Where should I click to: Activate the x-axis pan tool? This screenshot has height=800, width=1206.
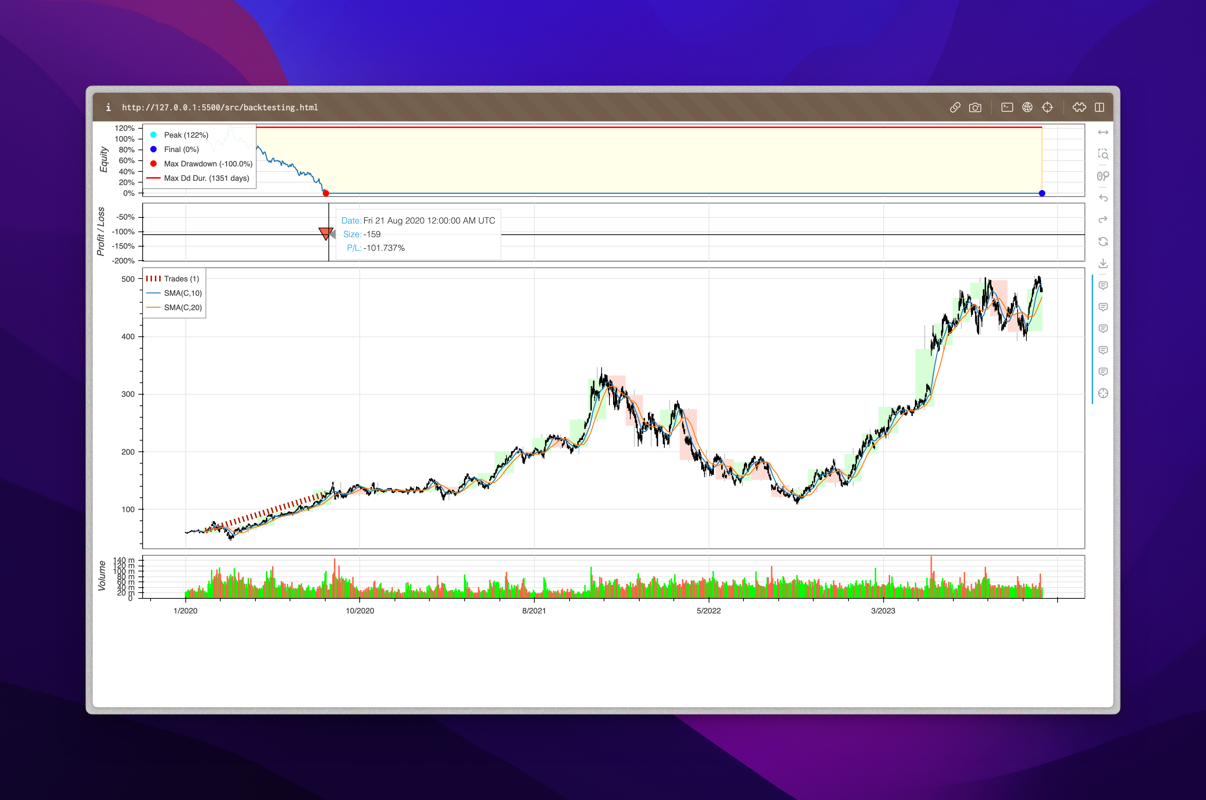[x=1103, y=133]
